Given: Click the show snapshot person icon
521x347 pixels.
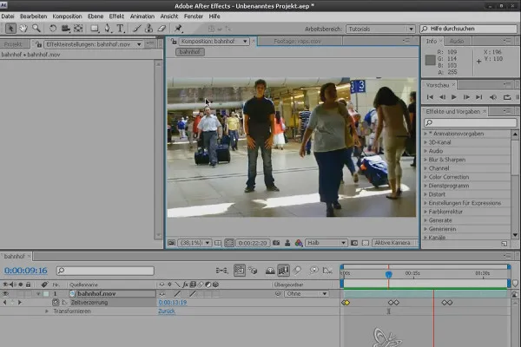Looking at the screenshot, I should [x=287, y=243].
